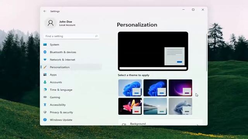Click the Personalization paintbrush icon

click(x=45, y=67)
